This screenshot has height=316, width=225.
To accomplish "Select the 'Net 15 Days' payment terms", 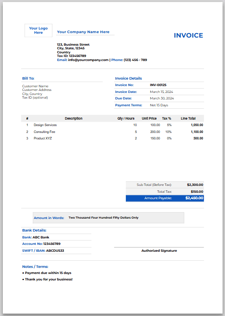I will point(159,105).
